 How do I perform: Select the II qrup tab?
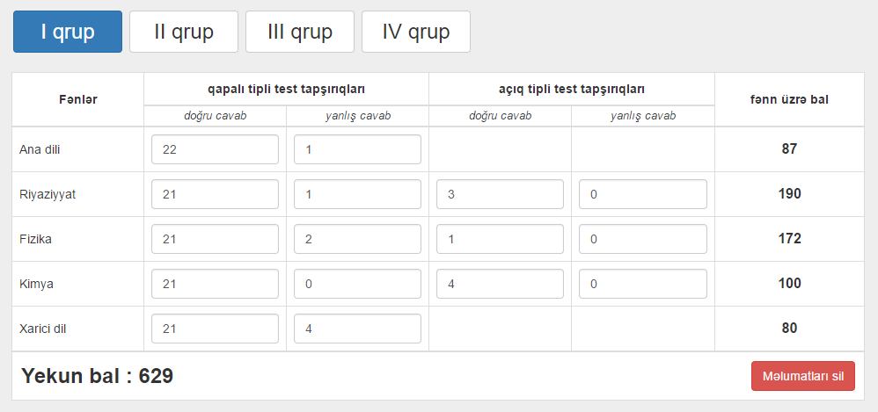[x=184, y=32]
